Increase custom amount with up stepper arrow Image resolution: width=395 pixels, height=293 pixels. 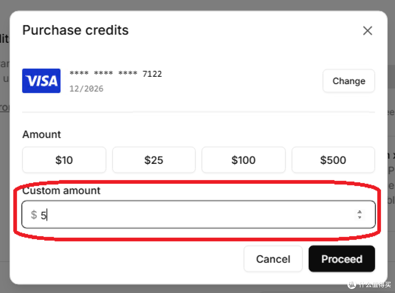pos(360,212)
